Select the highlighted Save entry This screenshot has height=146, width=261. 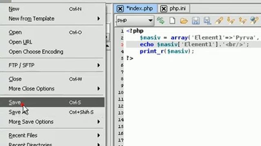click(x=52, y=102)
